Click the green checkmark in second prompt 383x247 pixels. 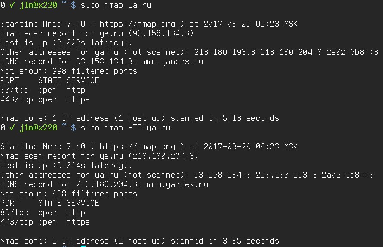(x=12, y=127)
